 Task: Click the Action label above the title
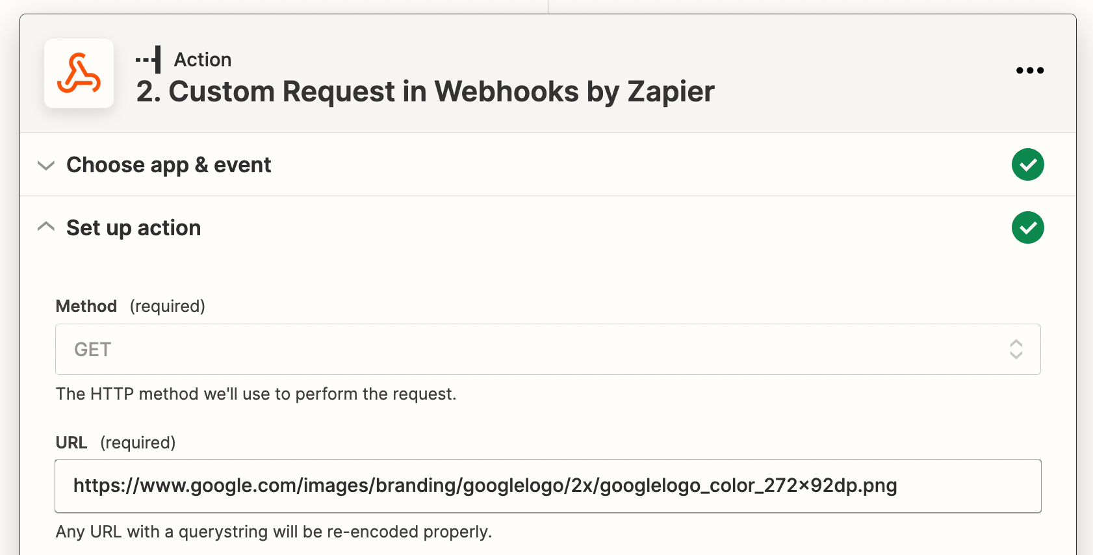(x=203, y=60)
